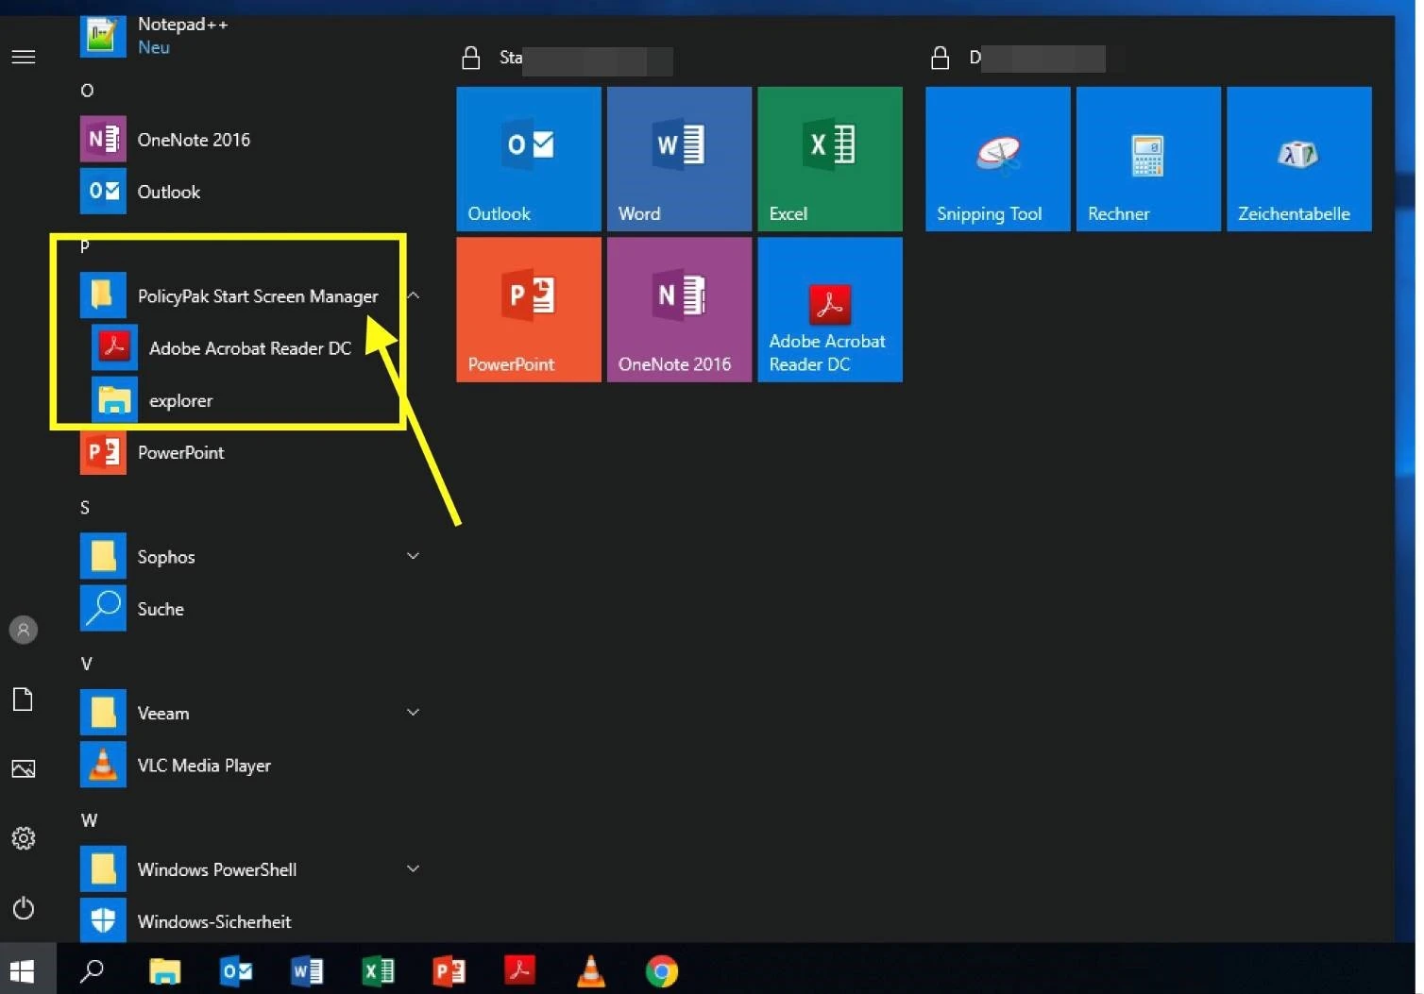
Task: Launch Word from the pinned tiles
Action: [678, 159]
